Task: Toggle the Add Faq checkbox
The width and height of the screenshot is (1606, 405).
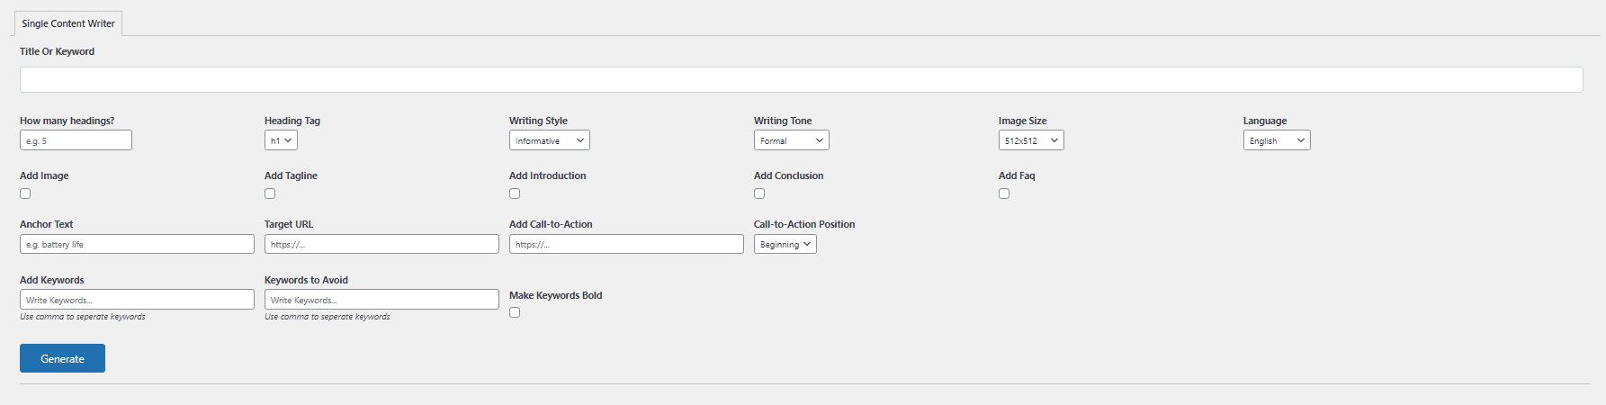Action: (x=1004, y=193)
